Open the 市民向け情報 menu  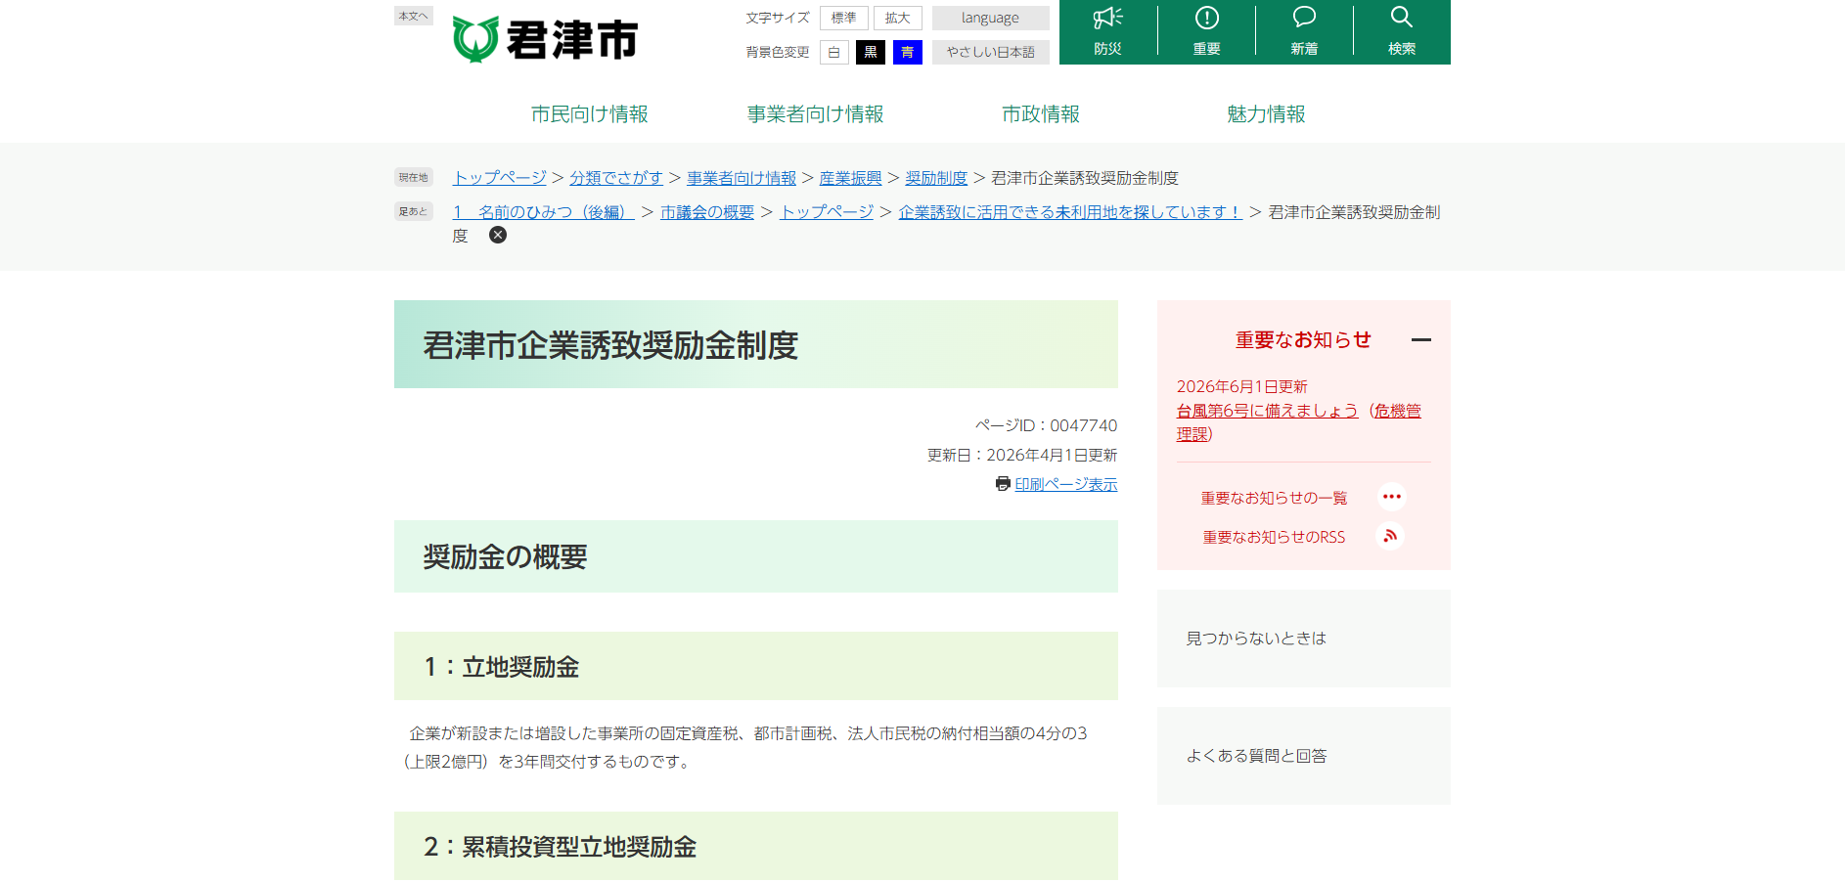pos(590,113)
